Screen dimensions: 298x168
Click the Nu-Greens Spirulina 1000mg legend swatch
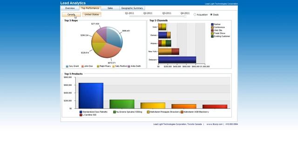(115, 112)
